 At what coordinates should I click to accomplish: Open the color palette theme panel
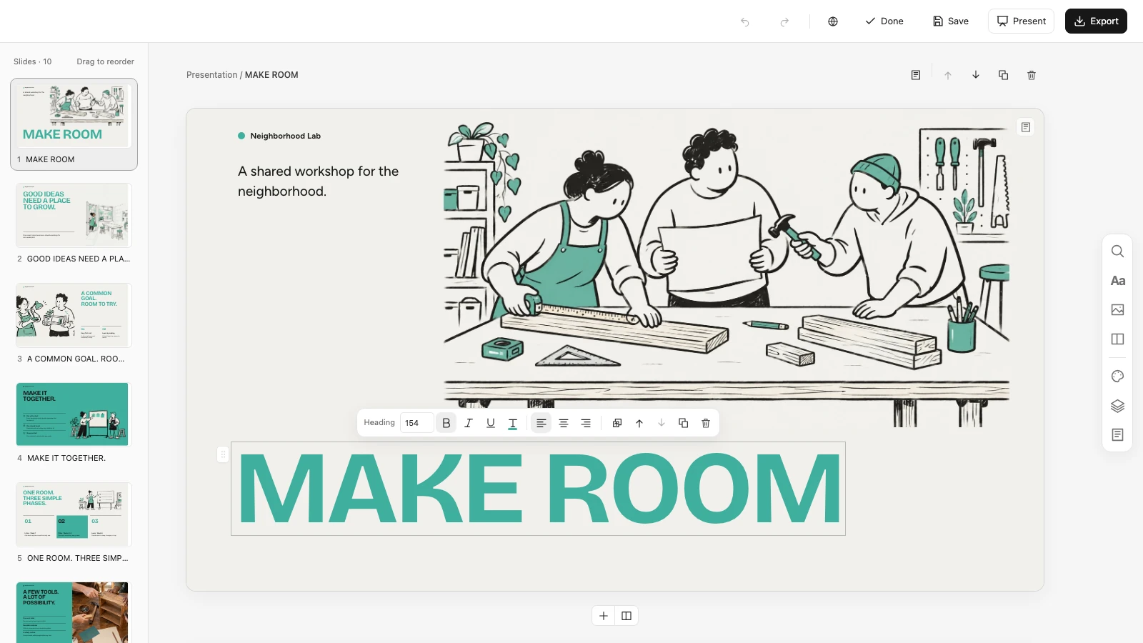point(1118,377)
